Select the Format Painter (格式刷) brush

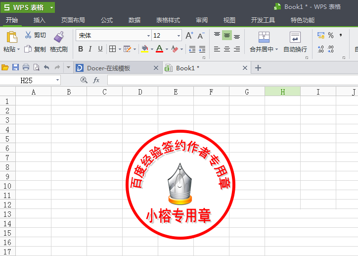59,37
